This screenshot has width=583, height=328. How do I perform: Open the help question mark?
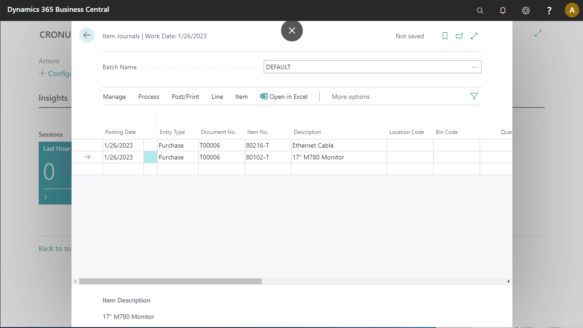[549, 10]
